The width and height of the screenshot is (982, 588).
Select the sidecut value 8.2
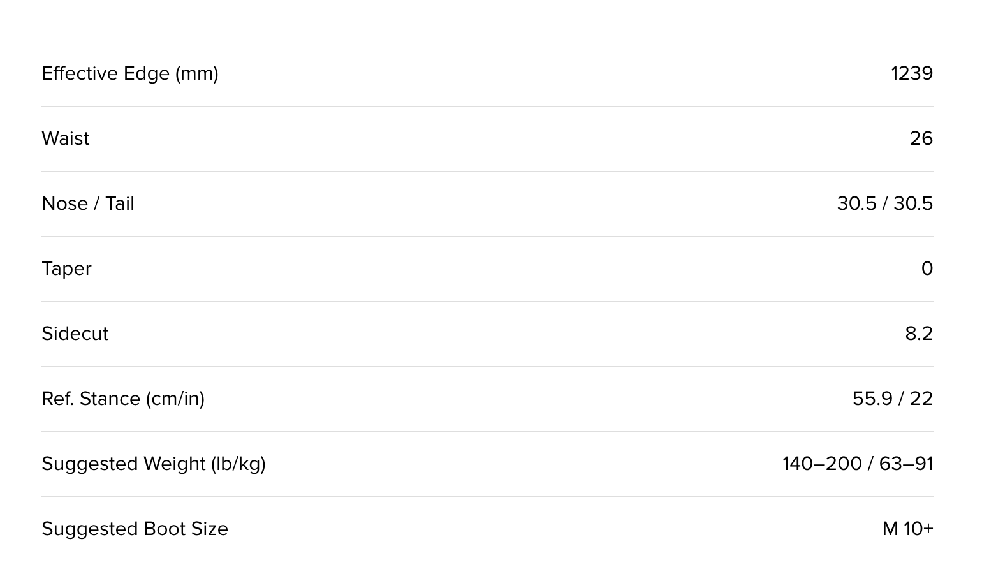[919, 334]
